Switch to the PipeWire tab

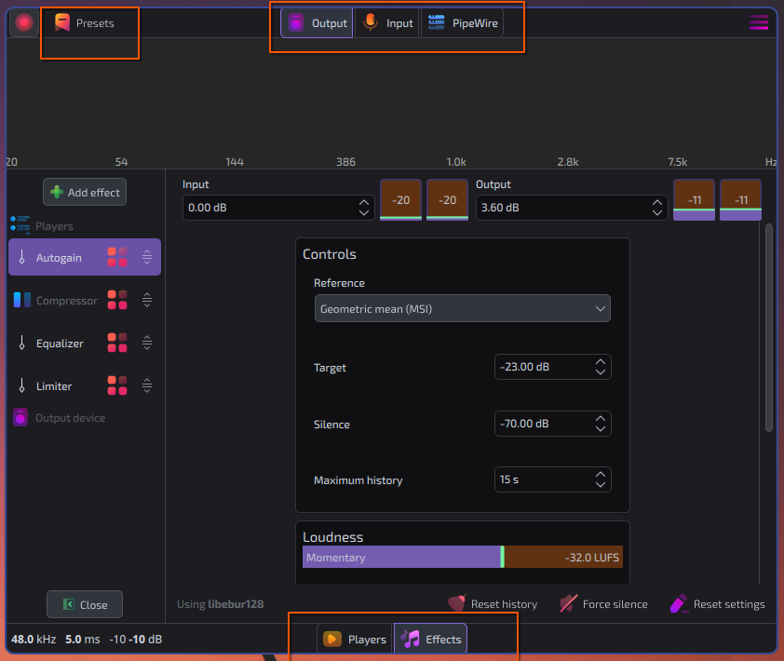coord(463,23)
